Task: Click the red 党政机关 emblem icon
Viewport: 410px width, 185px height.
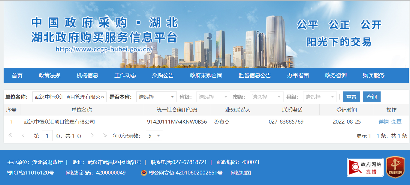Action: (395, 167)
